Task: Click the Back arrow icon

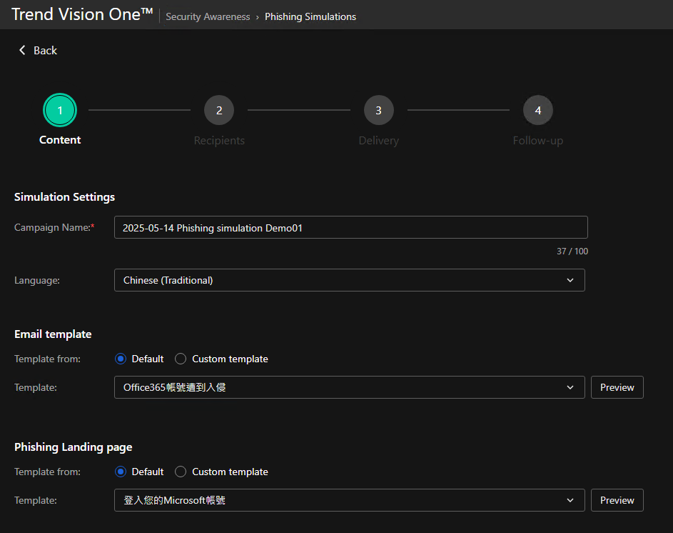Action: [x=22, y=50]
